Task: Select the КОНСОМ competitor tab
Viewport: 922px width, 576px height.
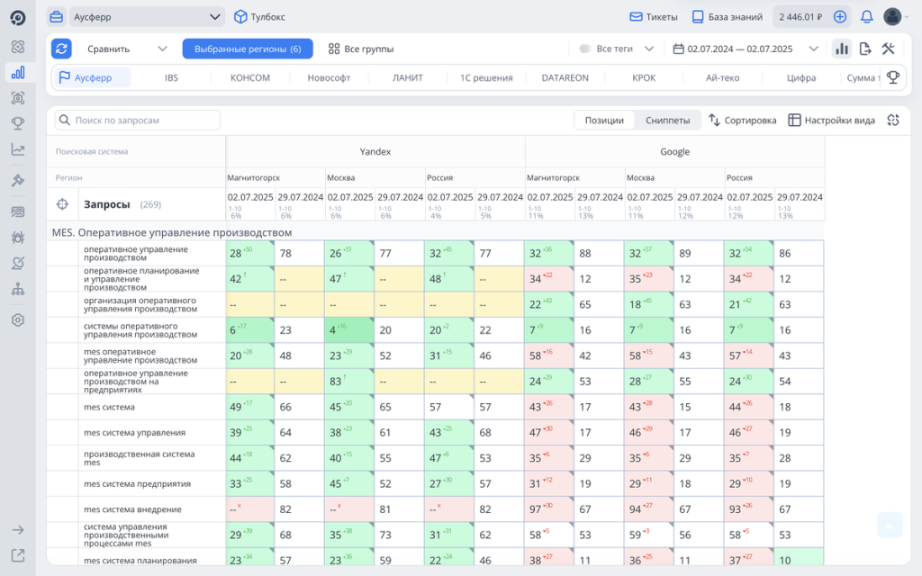Action: pos(250,77)
